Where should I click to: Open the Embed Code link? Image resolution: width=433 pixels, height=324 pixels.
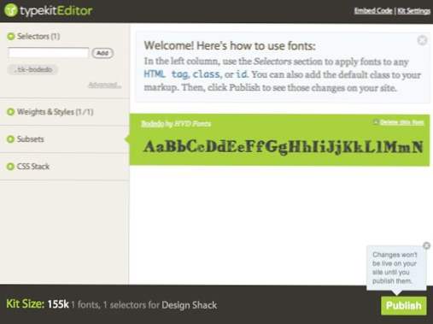click(x=373, y=11)
